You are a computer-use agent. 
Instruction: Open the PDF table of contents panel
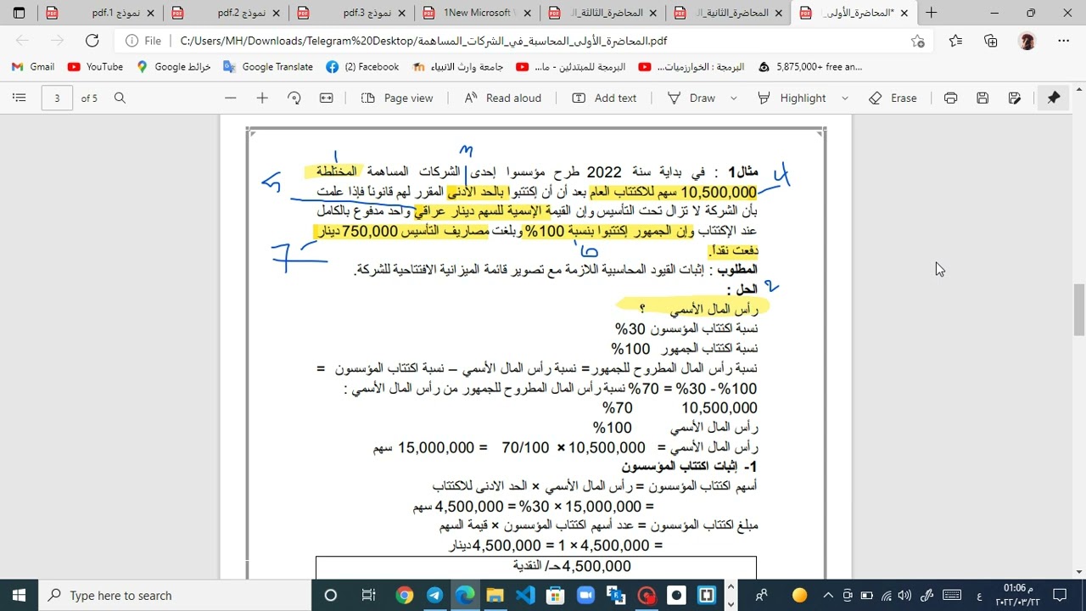pyautogui.click(x=20, y=98)
